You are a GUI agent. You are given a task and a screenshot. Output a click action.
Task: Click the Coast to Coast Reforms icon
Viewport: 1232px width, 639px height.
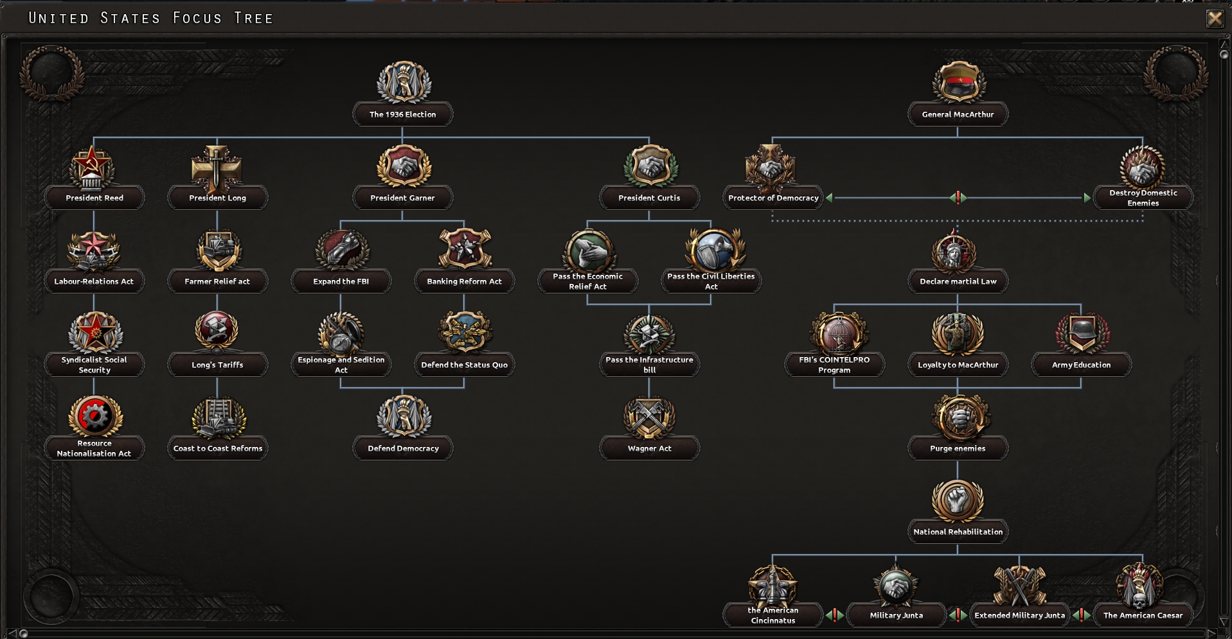(x=218, y=417)
